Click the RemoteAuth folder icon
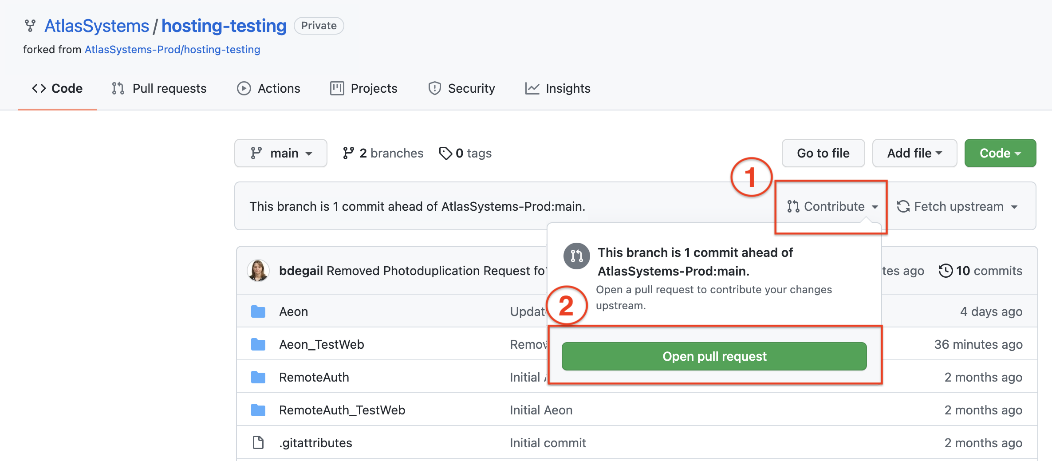Viewport: 1052px width, 461px height. coord(258,377)
